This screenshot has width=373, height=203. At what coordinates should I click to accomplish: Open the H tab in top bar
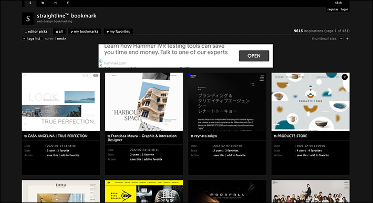click(x=56, y=3)
